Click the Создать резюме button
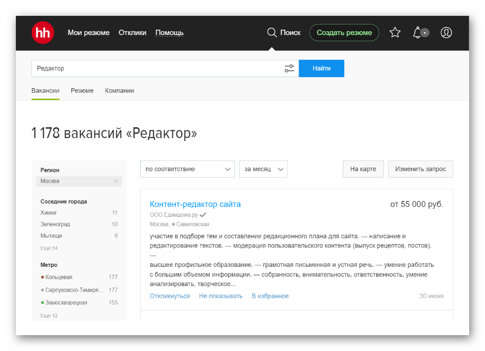 344,32
